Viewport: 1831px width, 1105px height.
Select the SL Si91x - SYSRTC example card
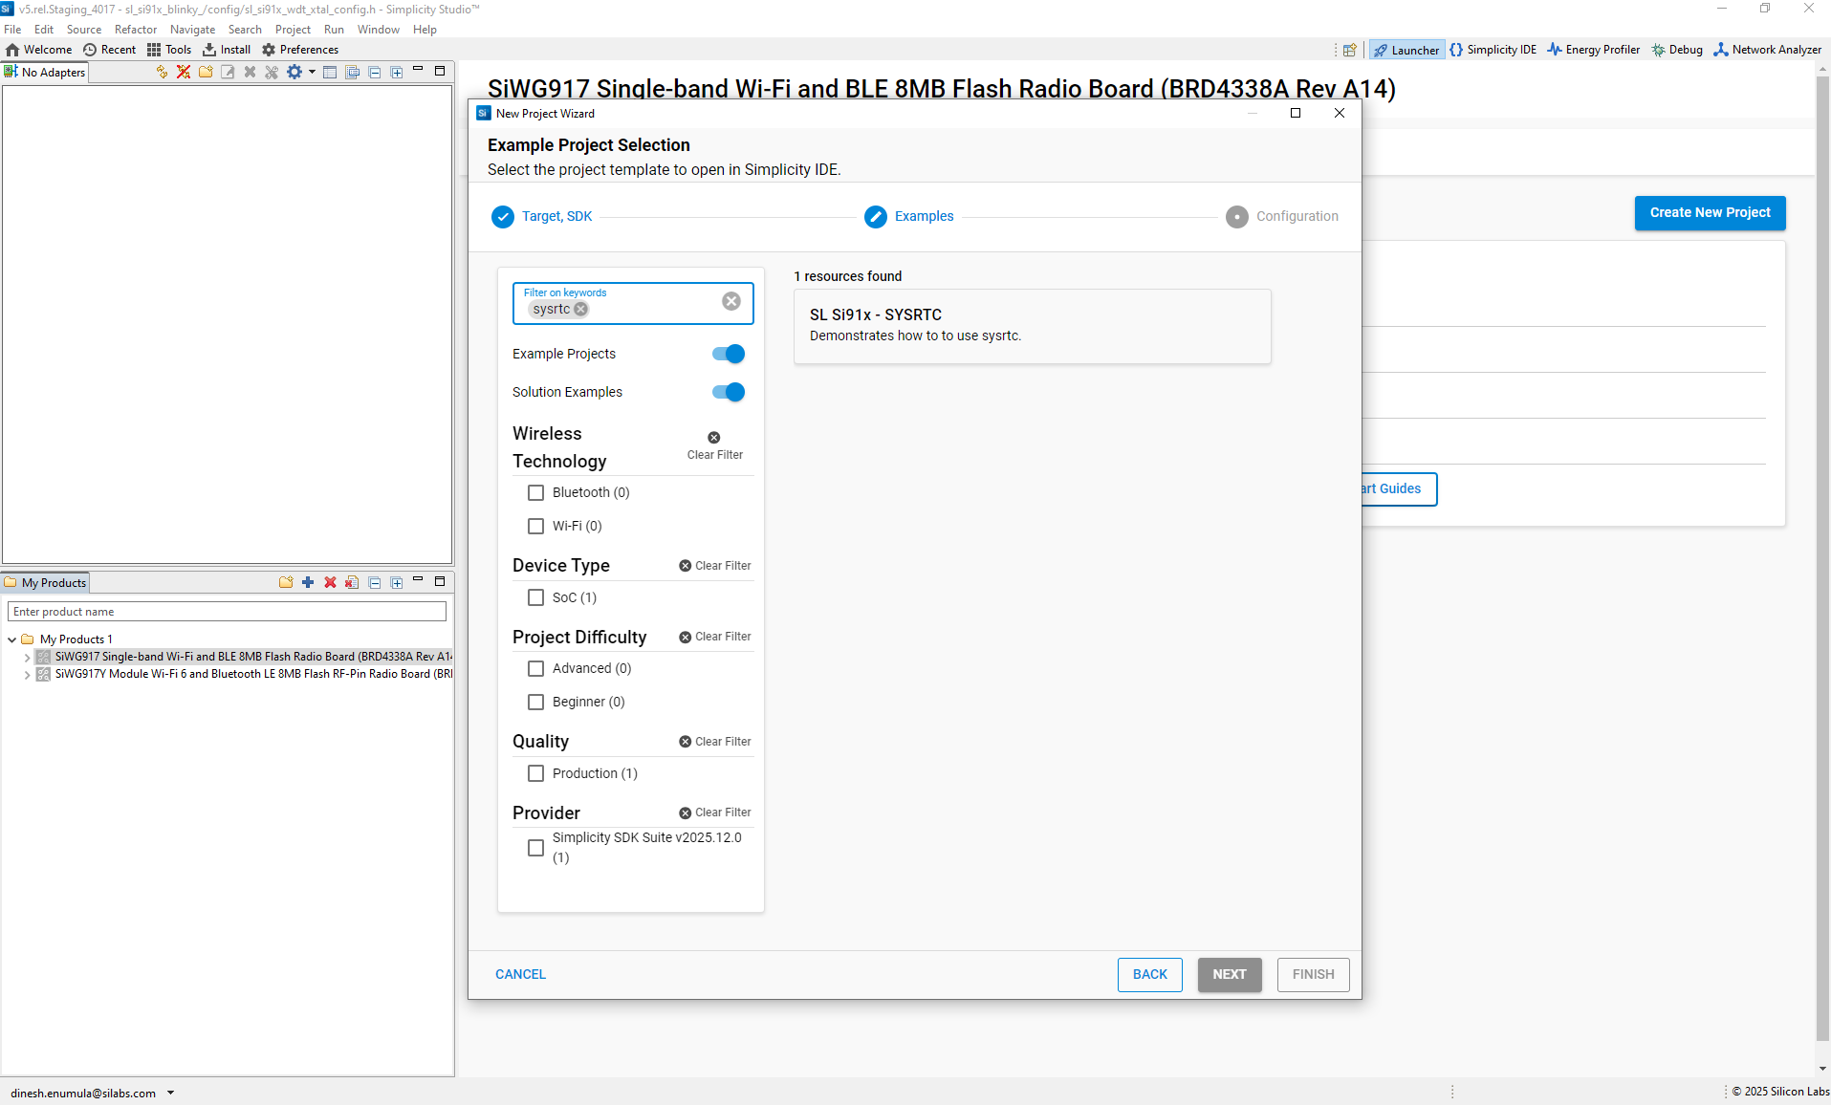coord(1032,325)
